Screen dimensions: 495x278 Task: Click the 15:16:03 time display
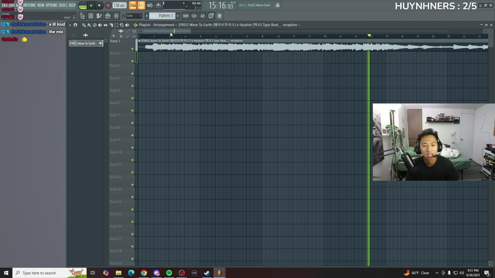pyautogui.click(x=221, y=5)
